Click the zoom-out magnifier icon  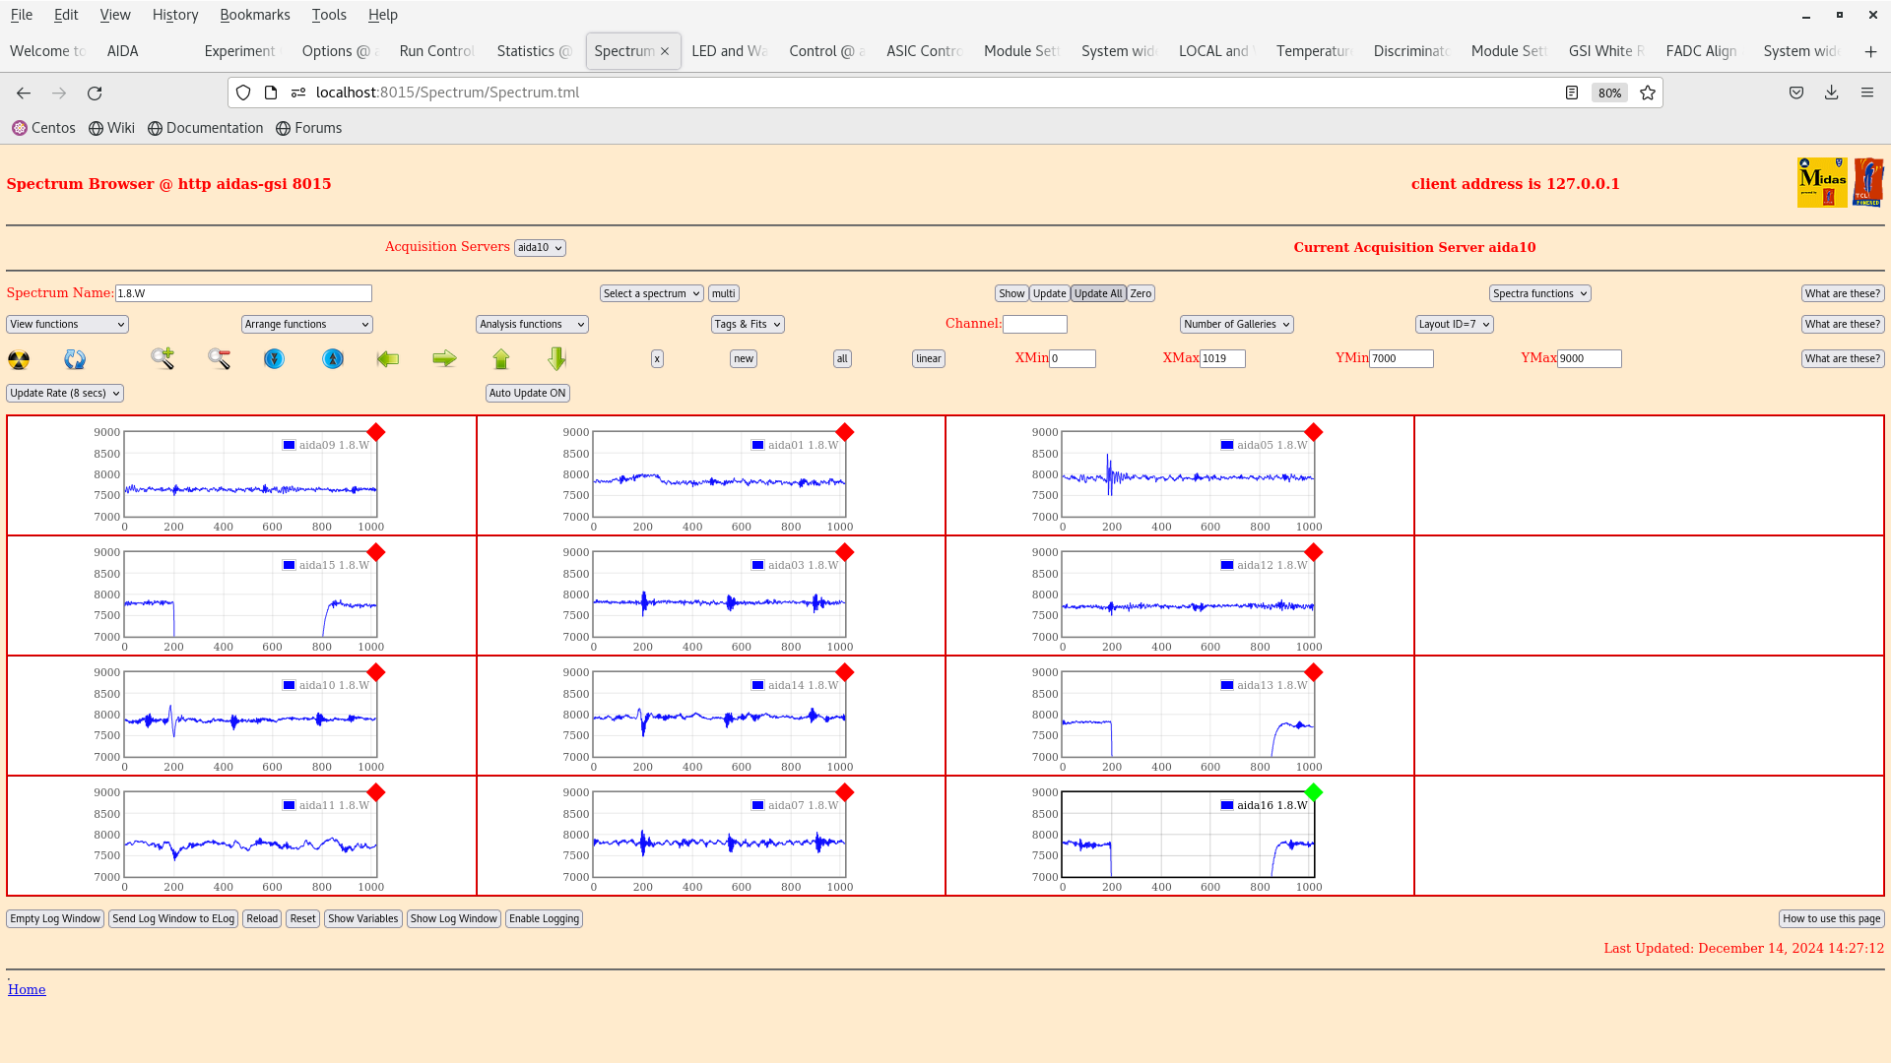click(x=220, y=358)
